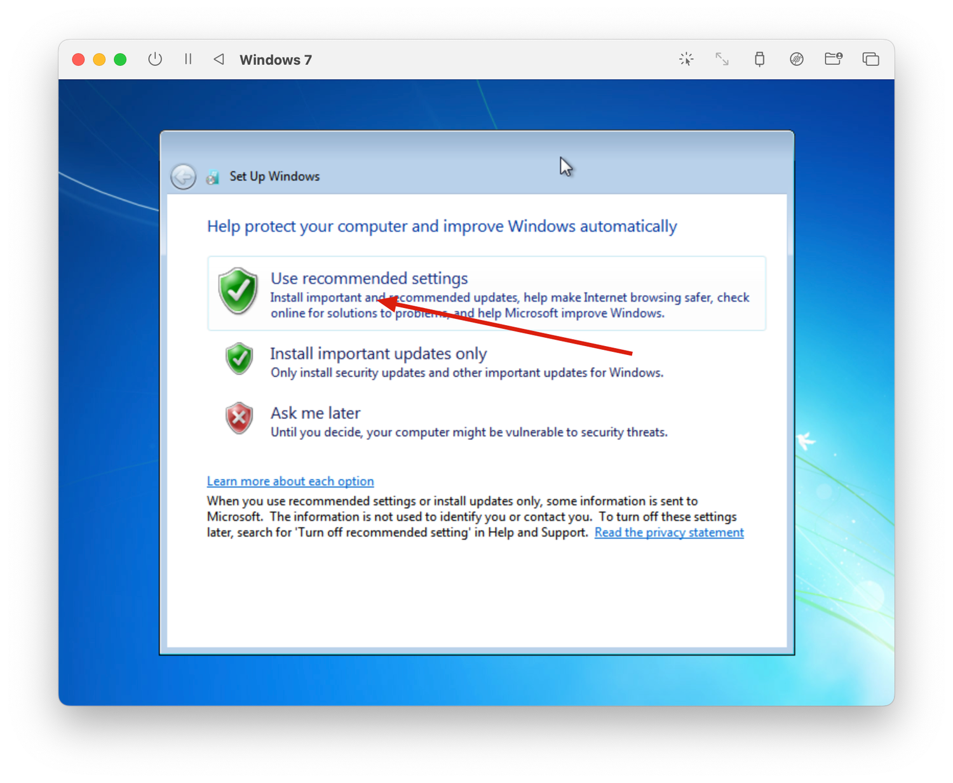Click the large green shield for recommended settings
Image resolution: width=953 pixels, height=783 pixels.
pyautogui.click(x=238, y=291)
